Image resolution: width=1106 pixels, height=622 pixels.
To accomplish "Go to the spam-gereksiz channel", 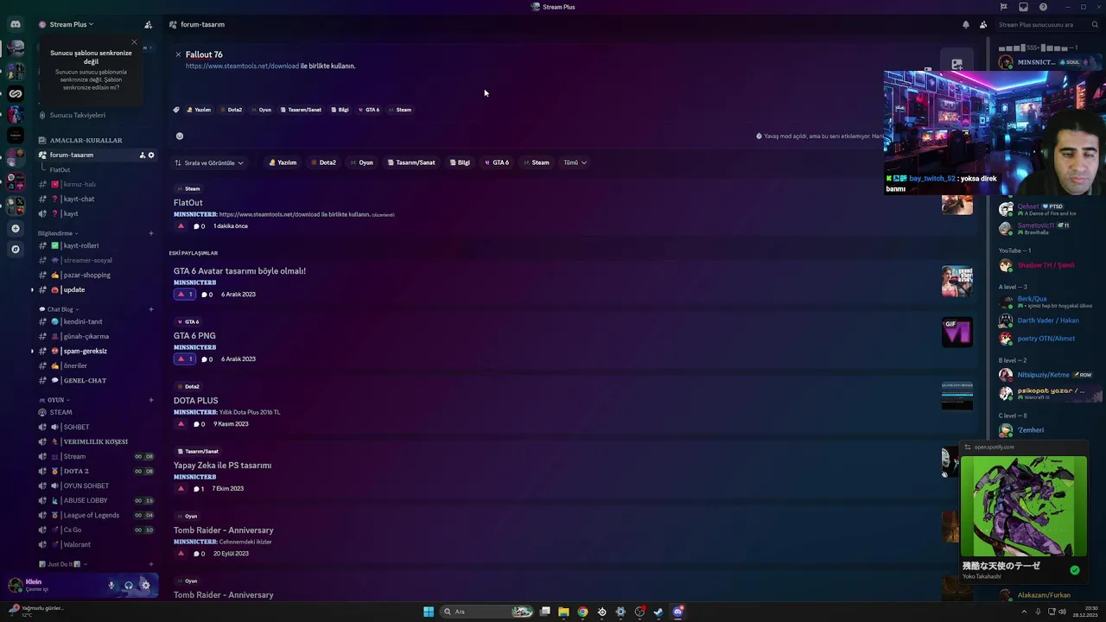I will point(85,351).
